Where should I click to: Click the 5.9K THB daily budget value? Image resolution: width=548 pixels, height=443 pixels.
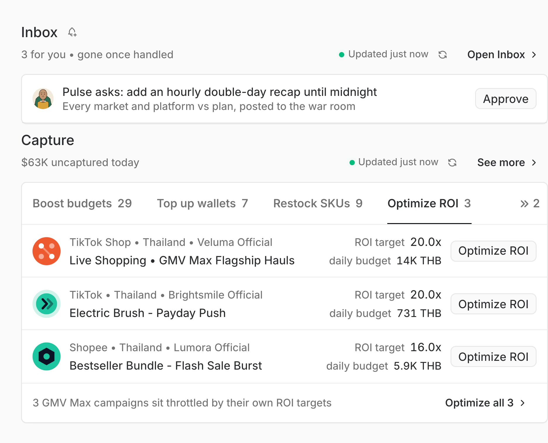tap(417, 366)
